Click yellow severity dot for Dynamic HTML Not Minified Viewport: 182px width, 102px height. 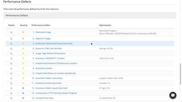[23, 48]
